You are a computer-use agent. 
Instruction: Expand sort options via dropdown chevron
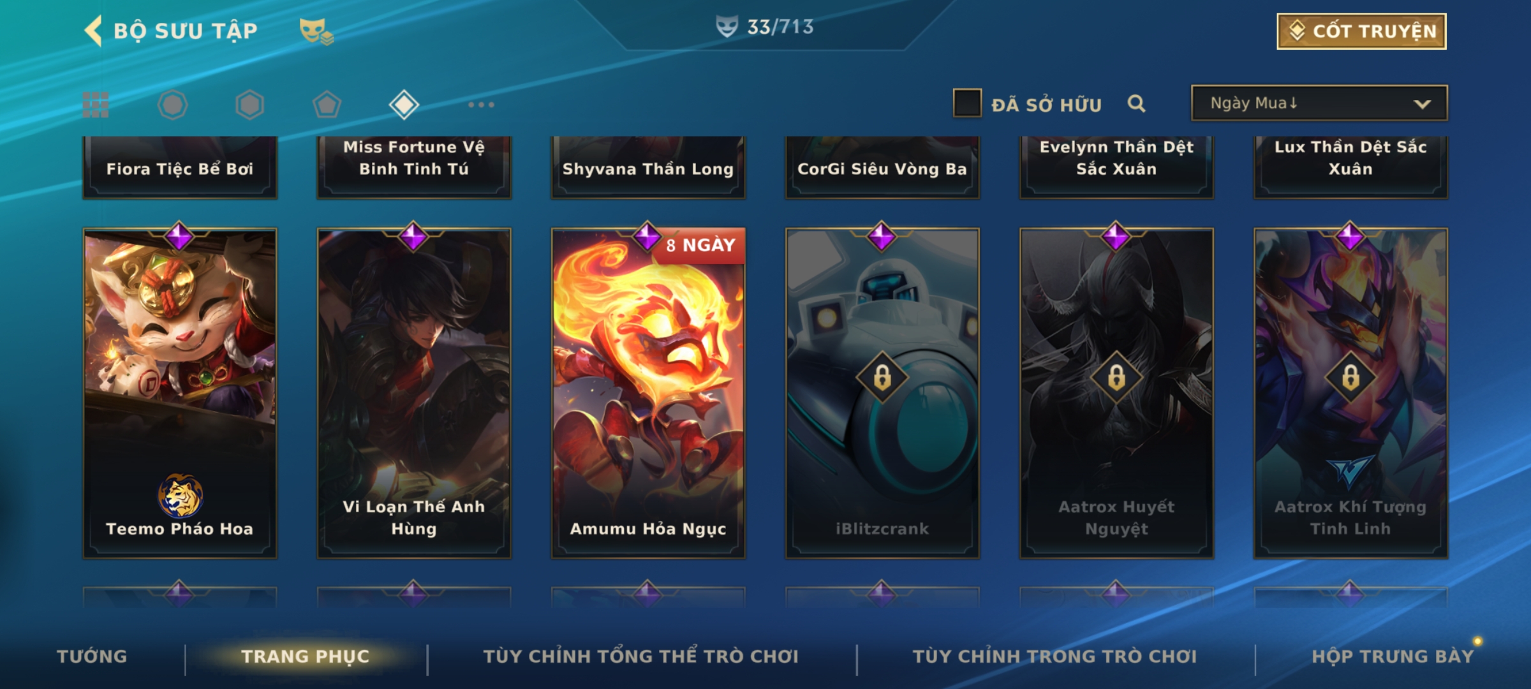coord(1422,104)
